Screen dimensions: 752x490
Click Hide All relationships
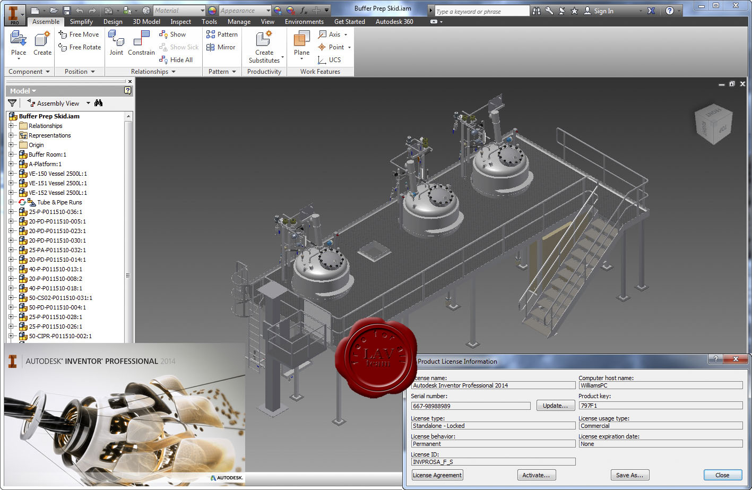[176, 60]
